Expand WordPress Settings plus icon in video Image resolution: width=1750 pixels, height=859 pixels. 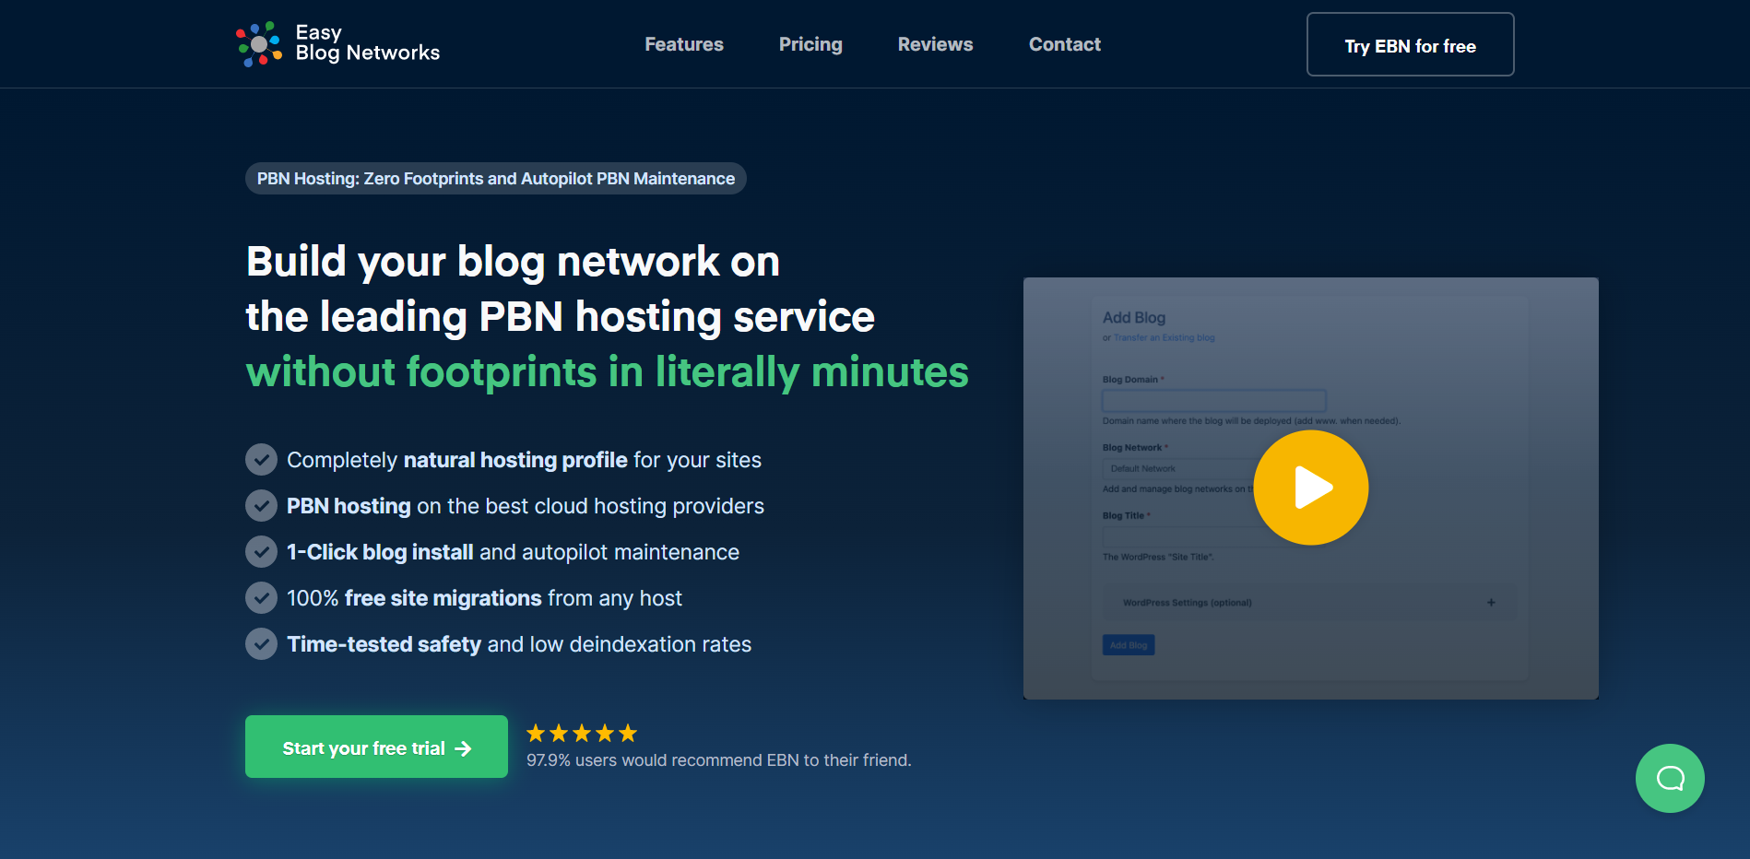[x=1491, y=603]
